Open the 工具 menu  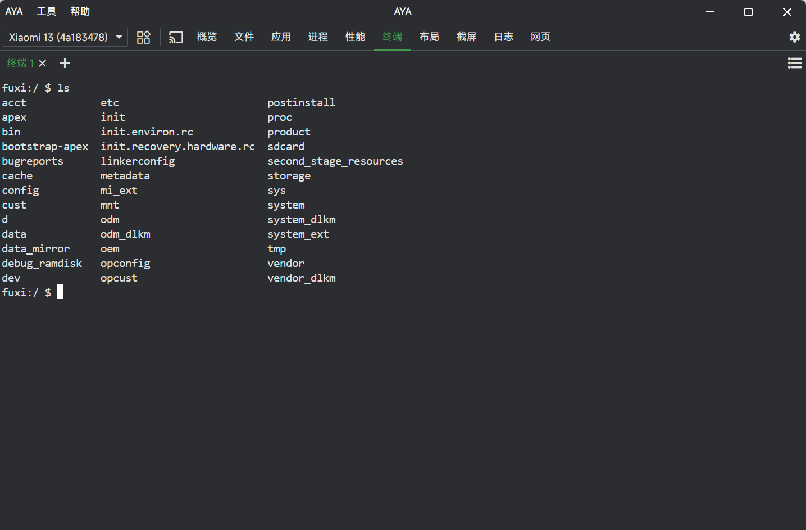pos(47,12)
